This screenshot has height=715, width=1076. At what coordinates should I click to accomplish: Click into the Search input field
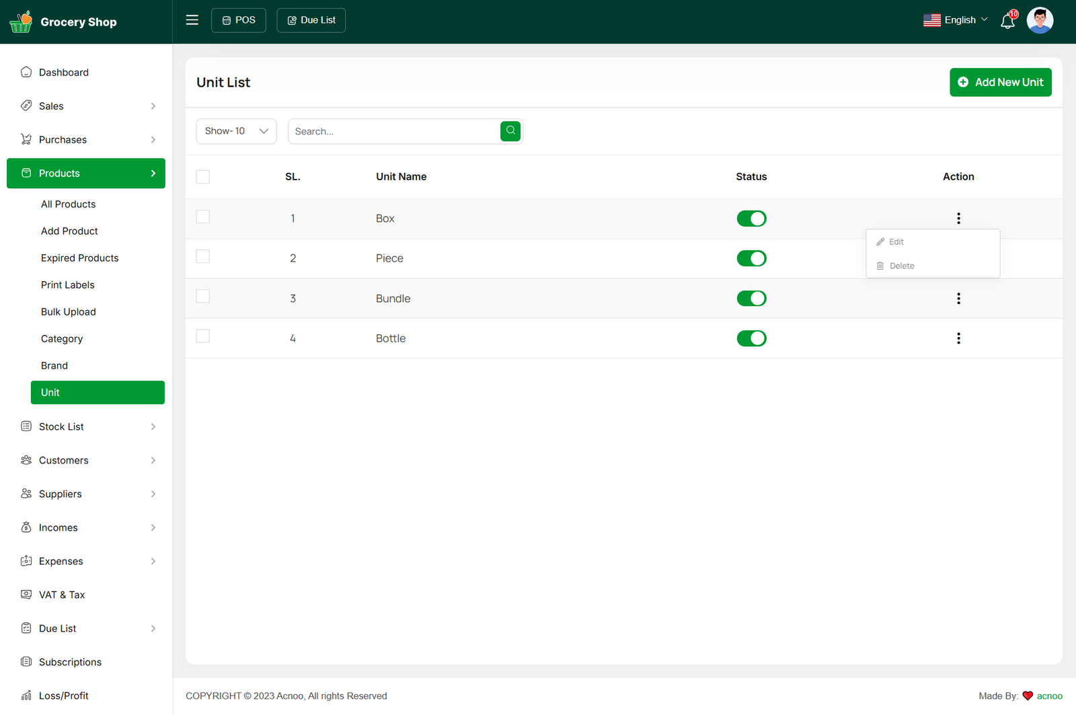point(393,131)
